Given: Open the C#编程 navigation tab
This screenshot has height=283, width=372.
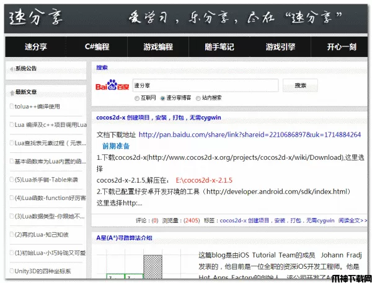Looking at the screenshot, I should click(x=97, y=47).
